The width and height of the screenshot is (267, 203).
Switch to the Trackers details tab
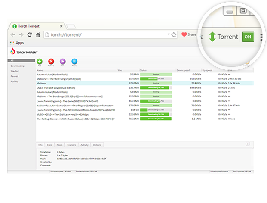pos(71,145)
